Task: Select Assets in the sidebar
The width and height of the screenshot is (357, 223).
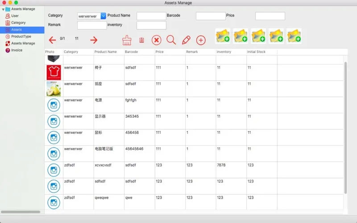Action: click(x=22, y=29)
